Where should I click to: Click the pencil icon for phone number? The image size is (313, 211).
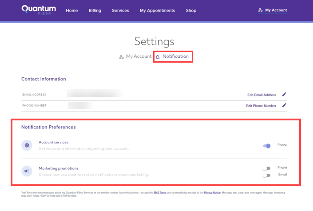(x=285, y=105)
